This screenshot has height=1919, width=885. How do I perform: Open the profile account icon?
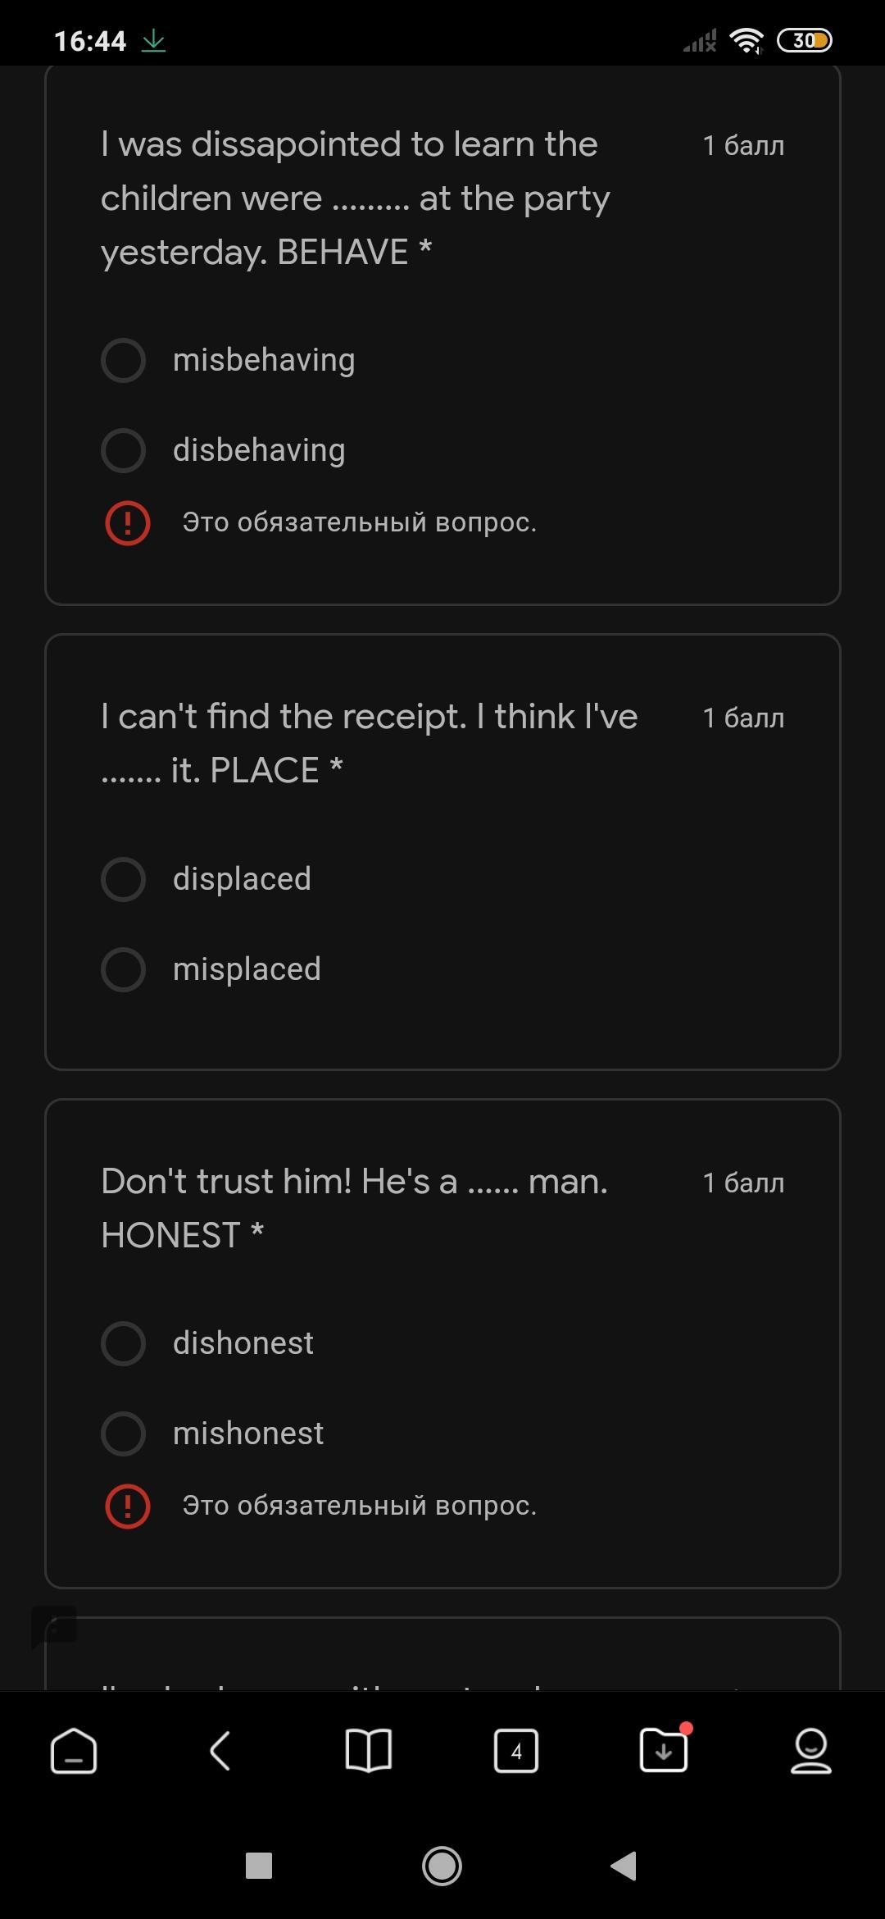810,1752
